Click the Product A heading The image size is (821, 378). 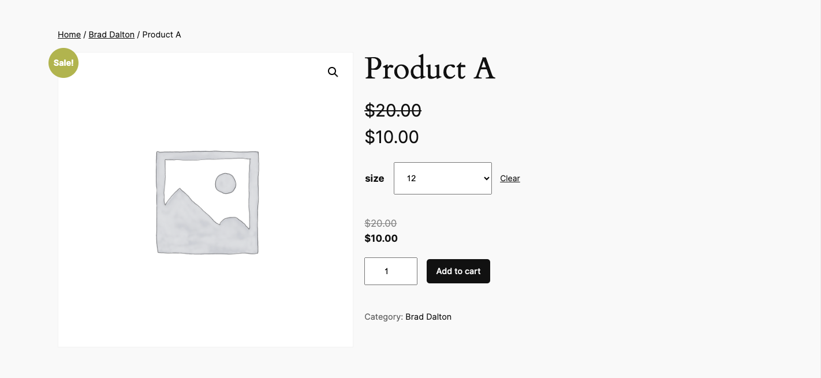click(430, 69)
